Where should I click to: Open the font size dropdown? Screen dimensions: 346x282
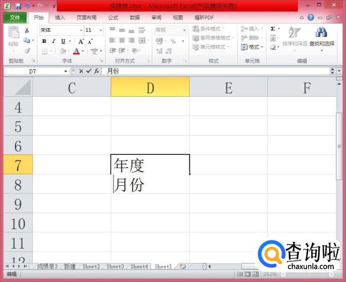[x=100, y=30]
